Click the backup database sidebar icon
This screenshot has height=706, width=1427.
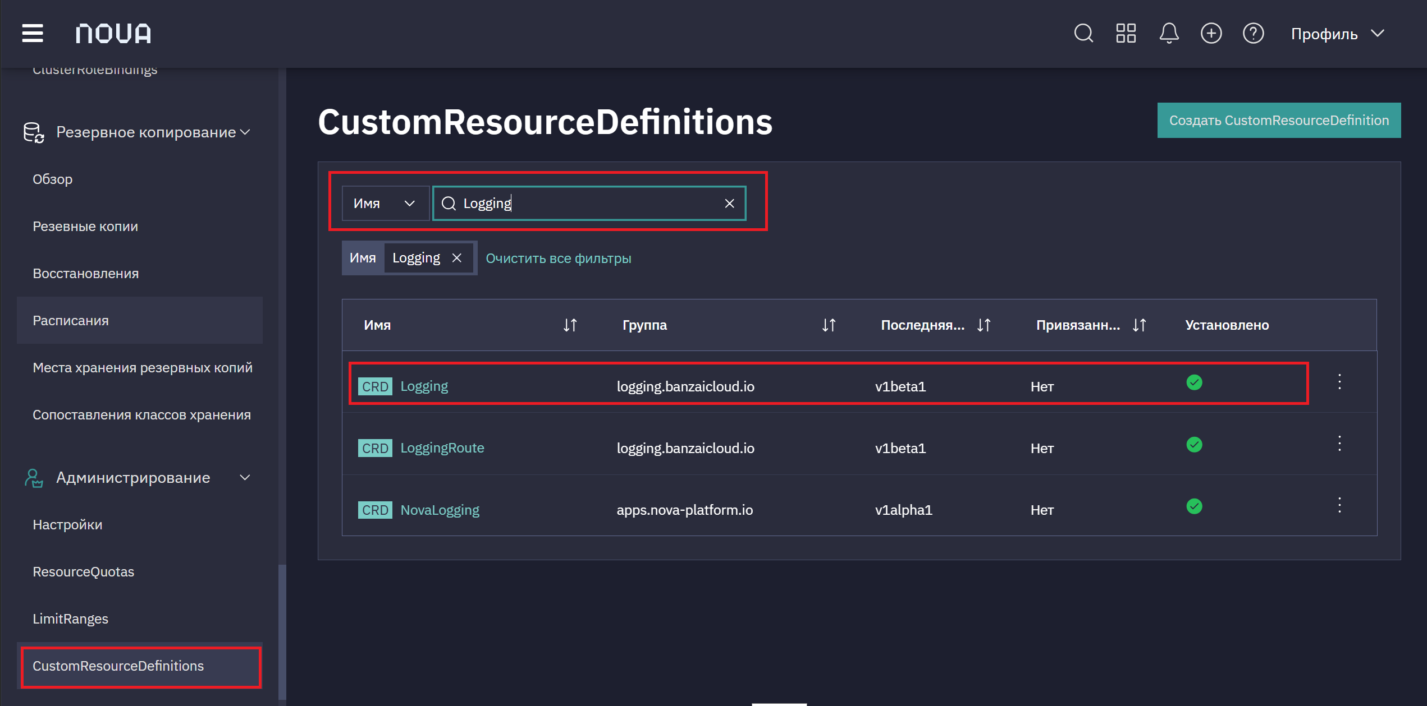(34, 132)
